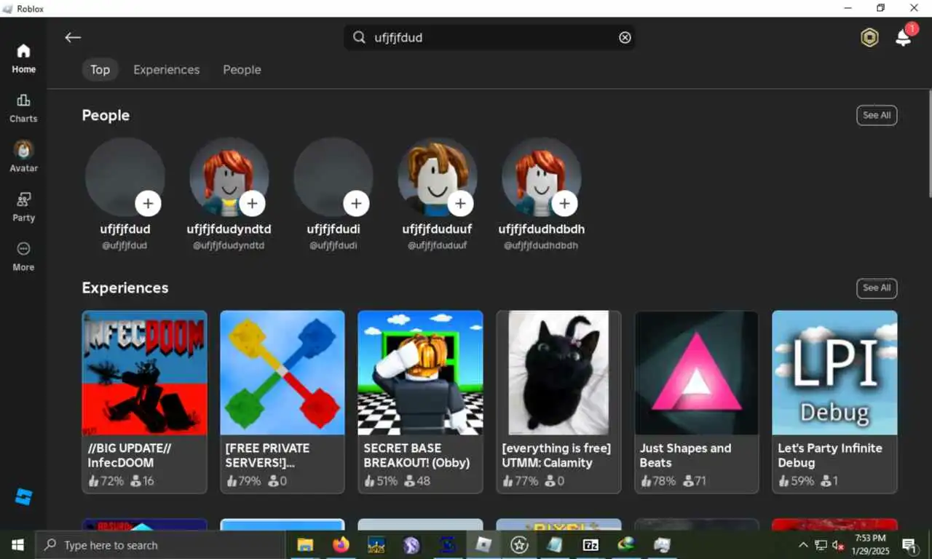Add friend ufjfjfdudyndtd with plus icon
Screen dimensions: 932x559
[x=252, y=204]
